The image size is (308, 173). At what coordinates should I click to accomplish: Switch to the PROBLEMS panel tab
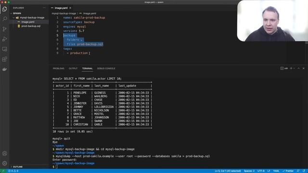(x=59, y=68)
